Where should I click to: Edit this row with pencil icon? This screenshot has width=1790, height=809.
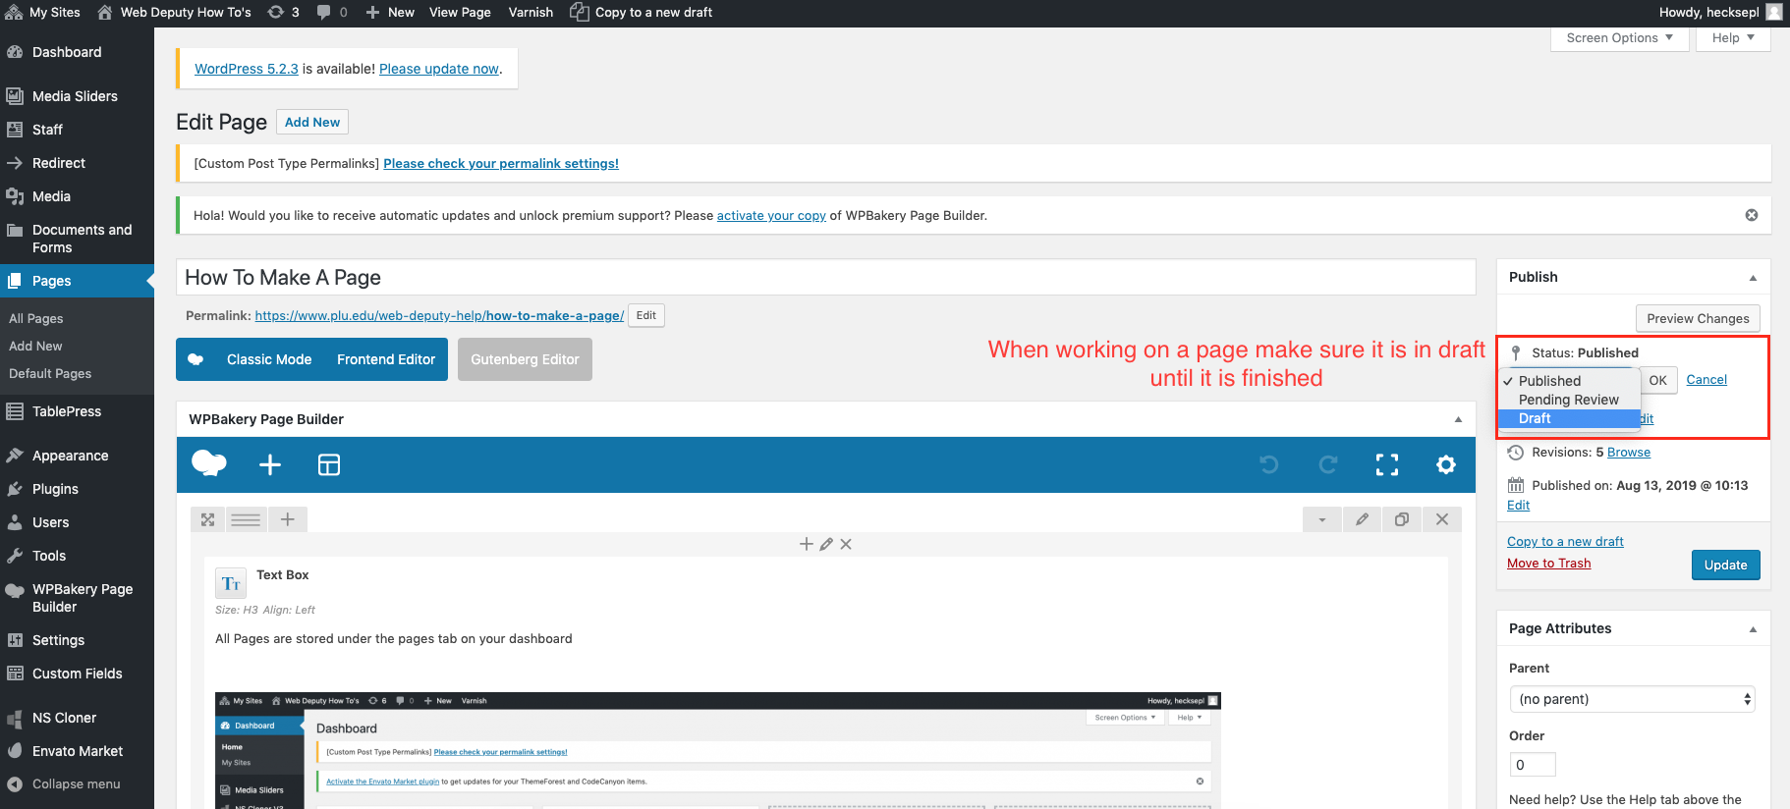point(1362,519)
